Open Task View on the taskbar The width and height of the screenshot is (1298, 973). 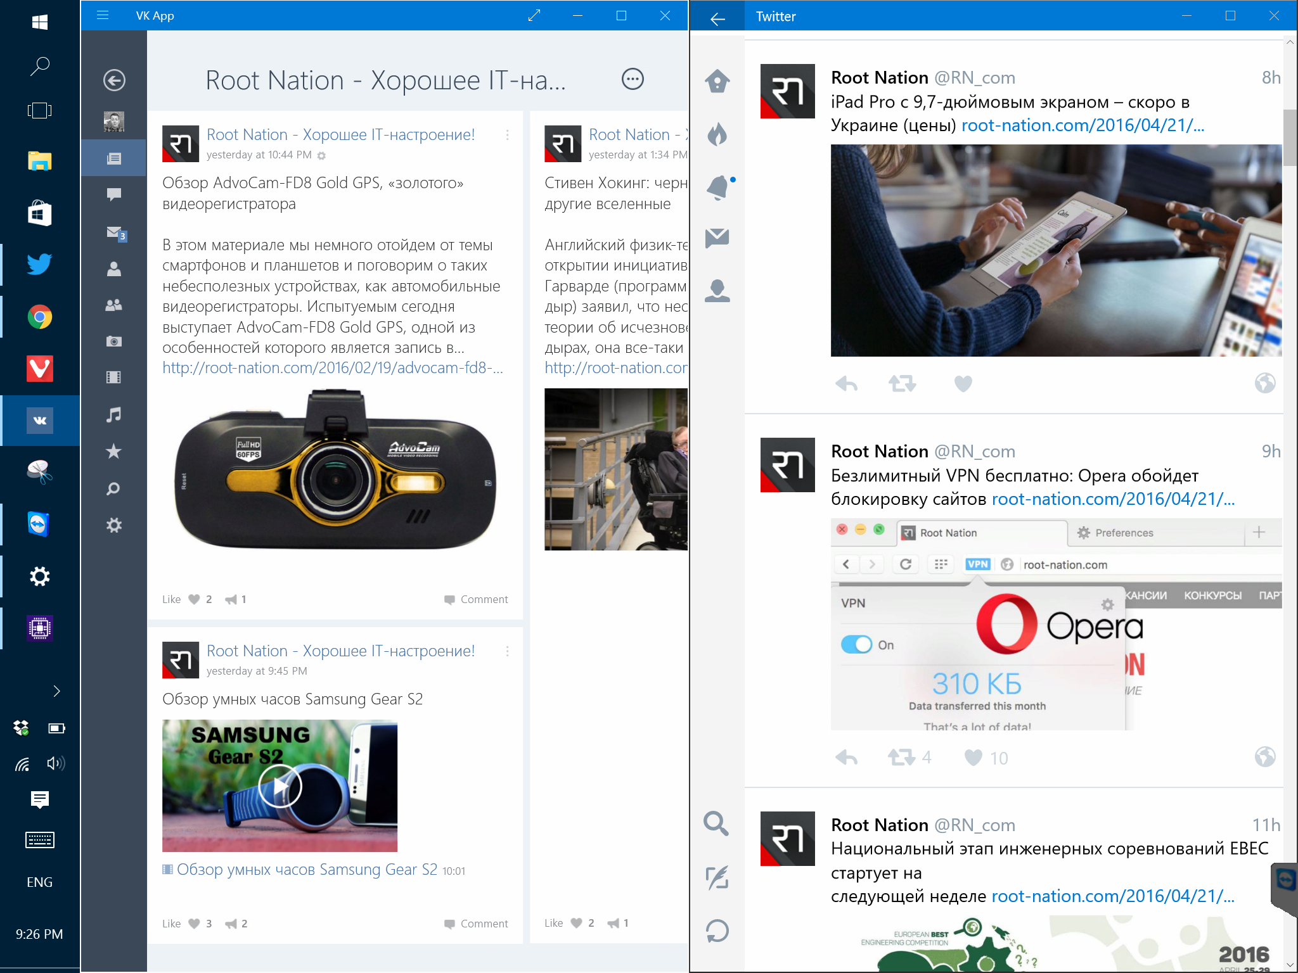pyautogui.click(x=39, y=111)
